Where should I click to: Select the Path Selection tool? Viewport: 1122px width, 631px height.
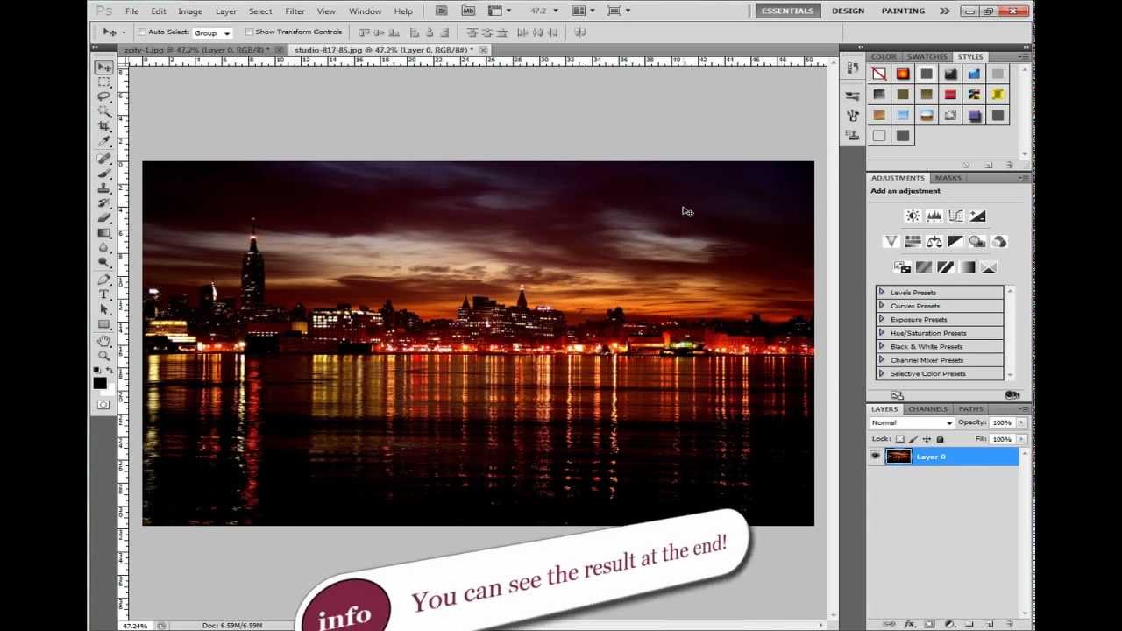pos(103,309)
